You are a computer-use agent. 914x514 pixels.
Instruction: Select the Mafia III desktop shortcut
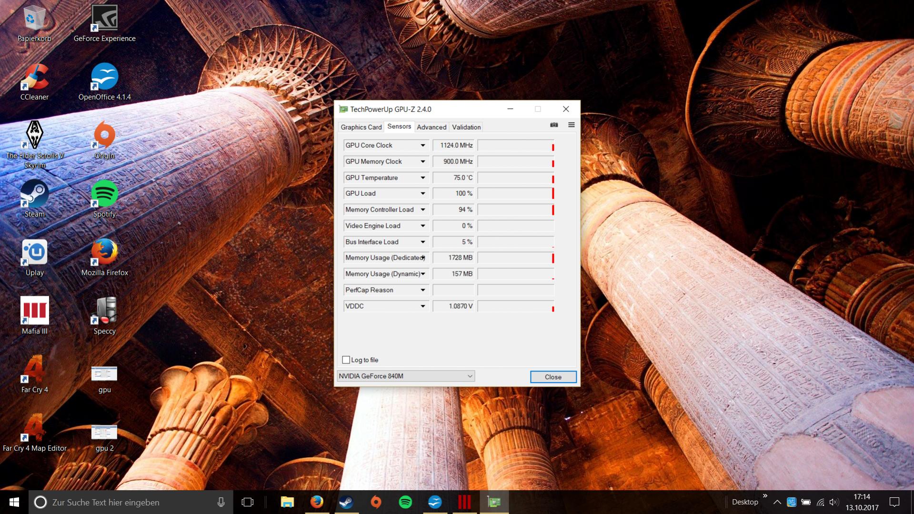click(x=34, y=316)
